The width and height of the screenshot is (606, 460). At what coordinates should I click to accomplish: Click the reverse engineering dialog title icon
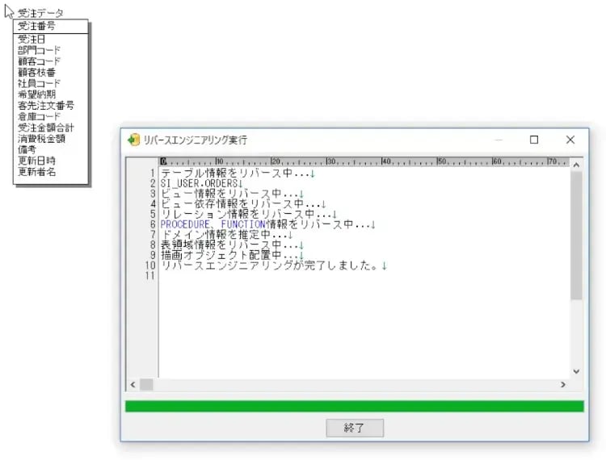[134, 140]
